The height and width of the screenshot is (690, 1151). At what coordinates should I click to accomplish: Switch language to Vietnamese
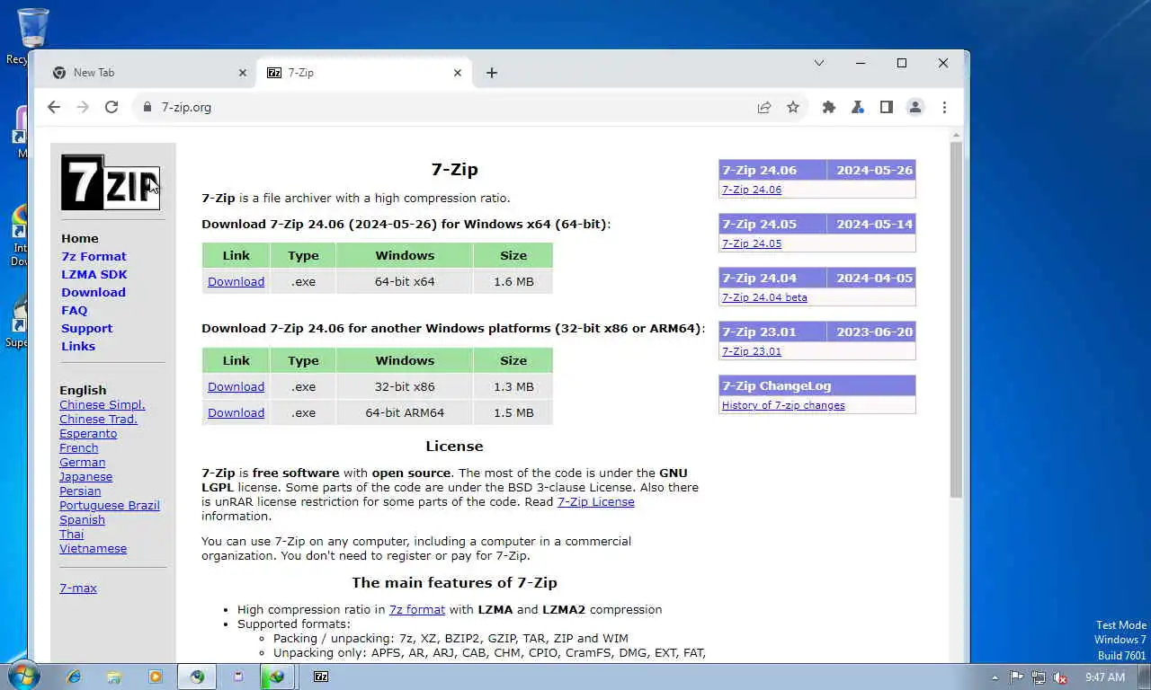pos(94,548)
